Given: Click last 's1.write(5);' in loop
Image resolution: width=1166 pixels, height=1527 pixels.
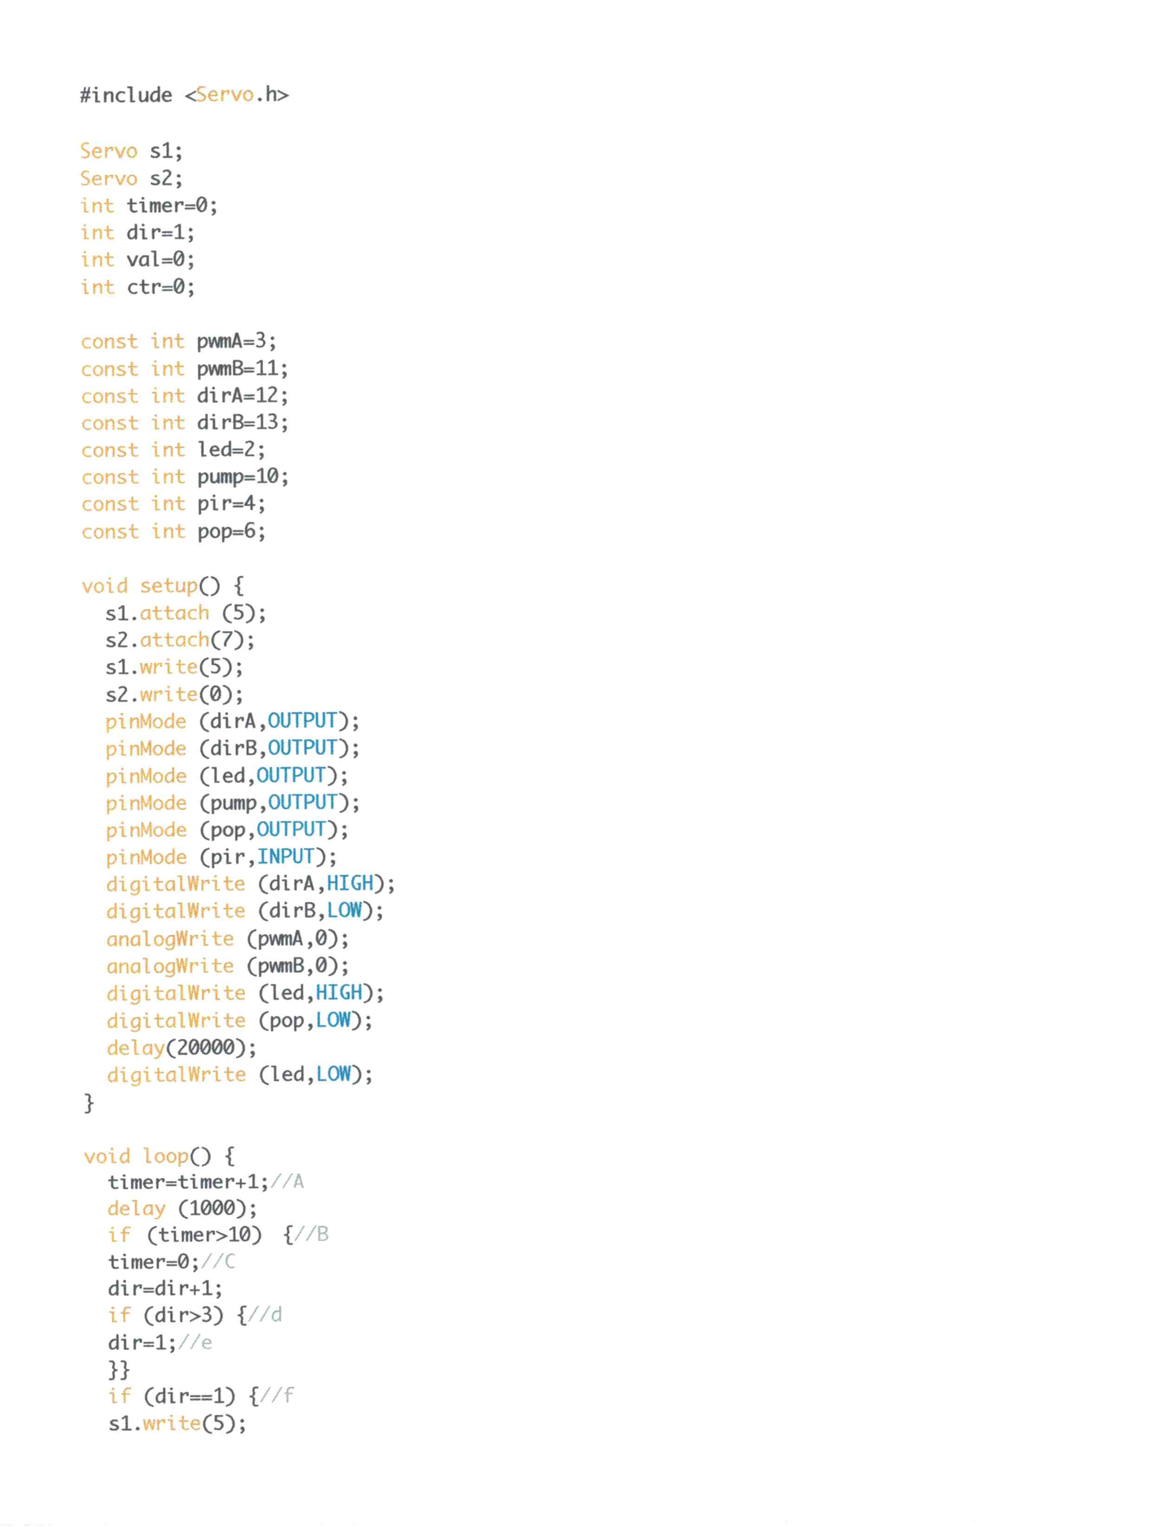Looking at the screenshot, I should click(x=177, y=1425).
